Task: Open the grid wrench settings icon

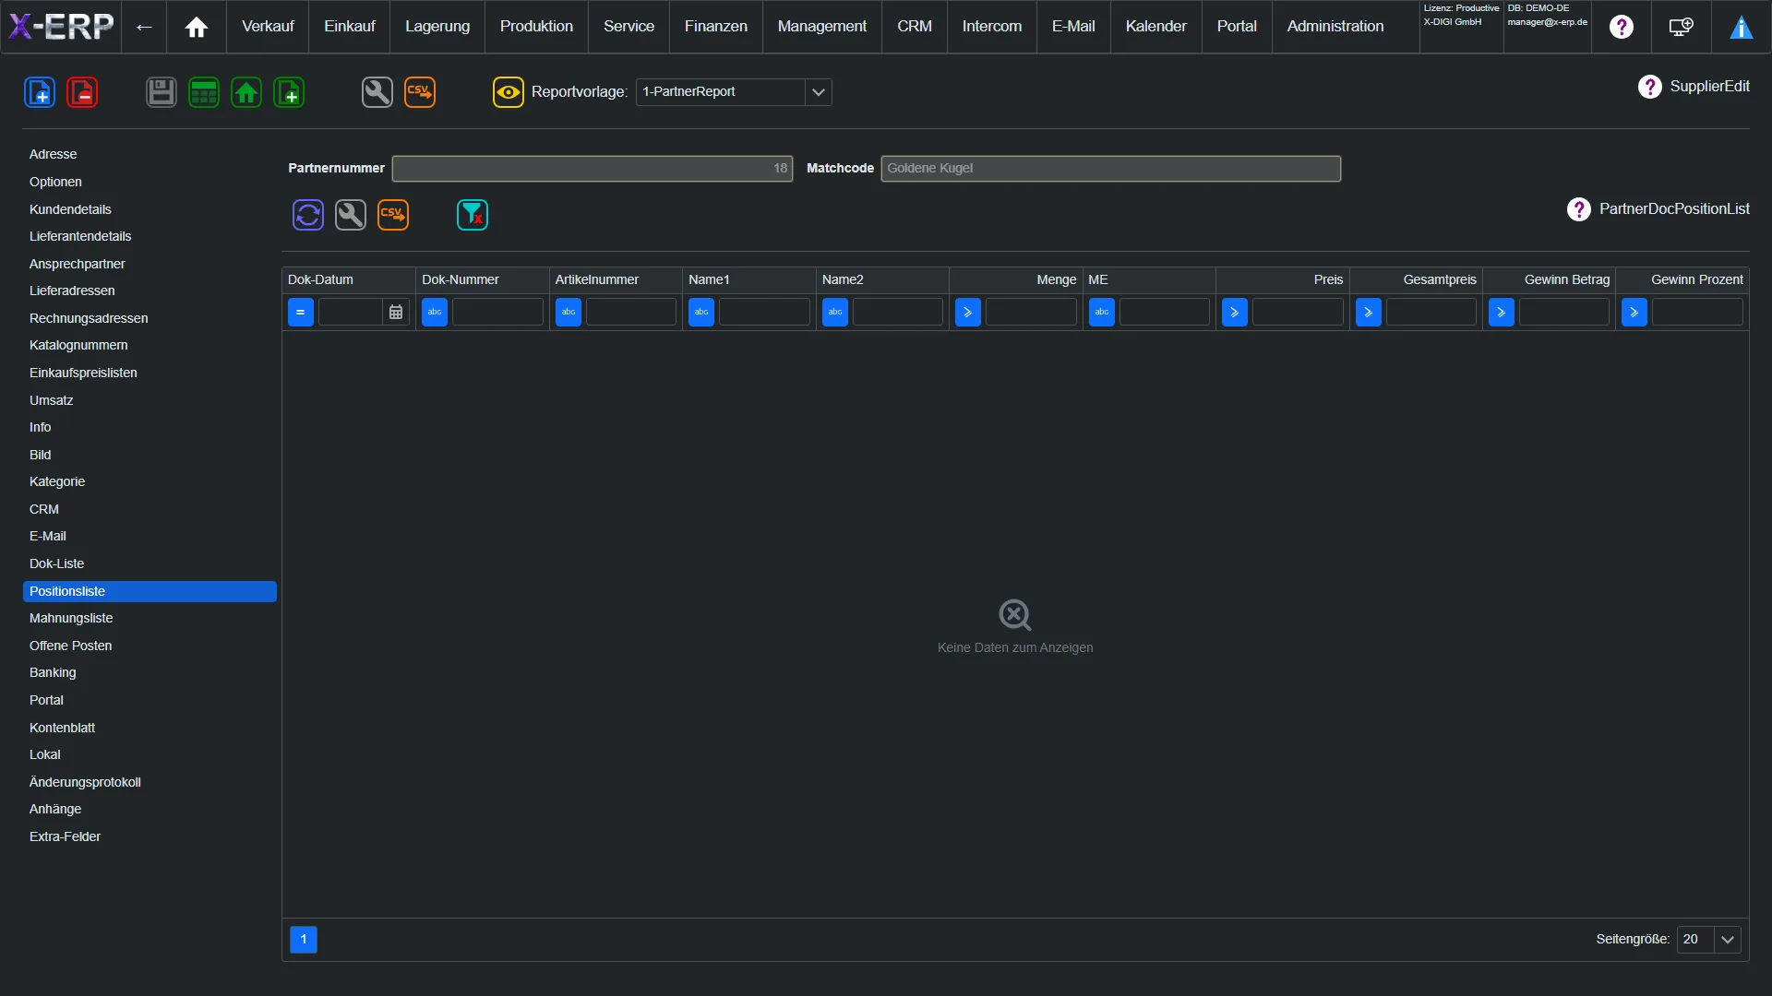Action: (351, 215)
